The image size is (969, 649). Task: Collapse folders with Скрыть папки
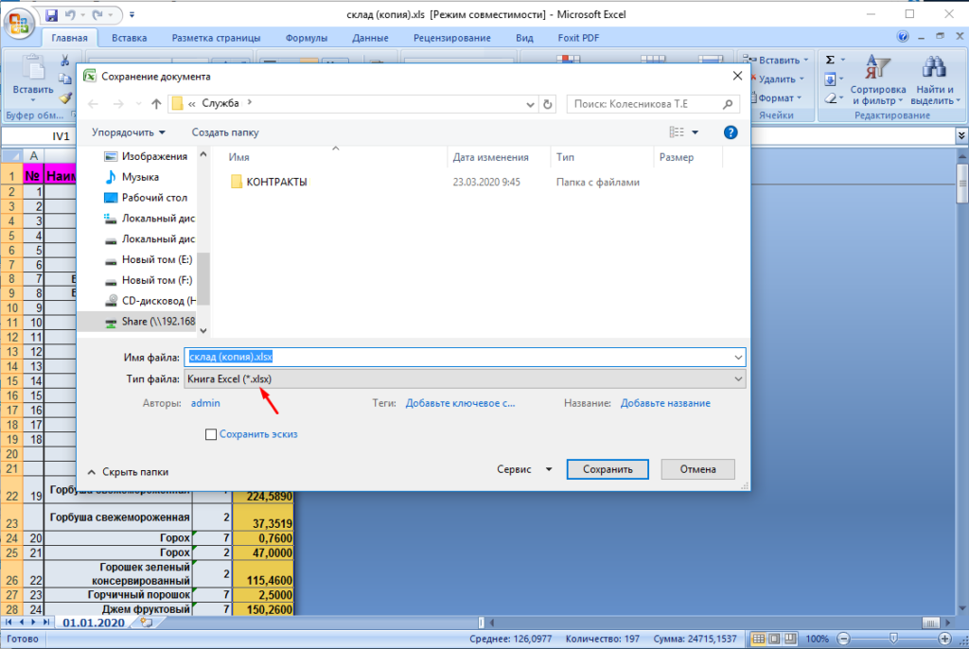(x=128, y=471)
